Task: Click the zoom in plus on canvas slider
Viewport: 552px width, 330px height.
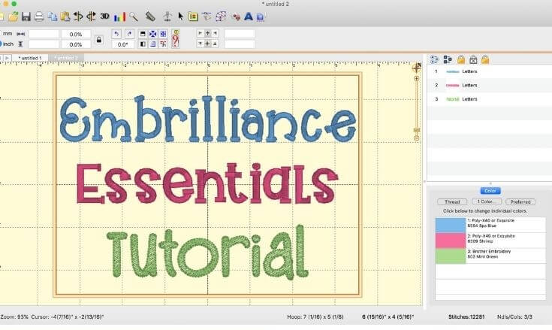Action: (417, 78)
